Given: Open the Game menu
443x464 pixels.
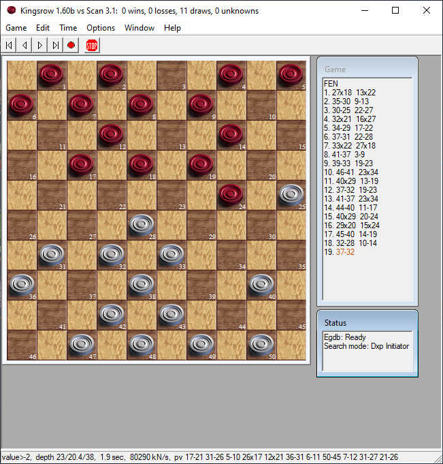Looking at the screenshot, I should pos(16,28).
